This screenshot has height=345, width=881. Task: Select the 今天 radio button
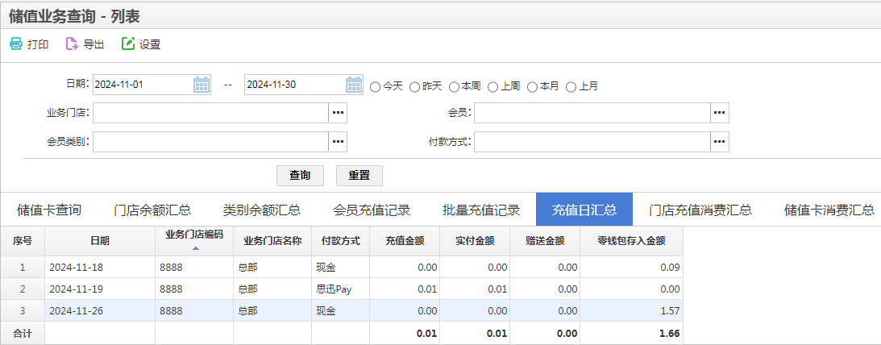point(375,87)
